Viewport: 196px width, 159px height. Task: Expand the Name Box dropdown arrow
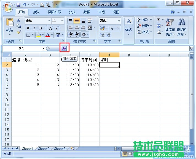(43, 48)
